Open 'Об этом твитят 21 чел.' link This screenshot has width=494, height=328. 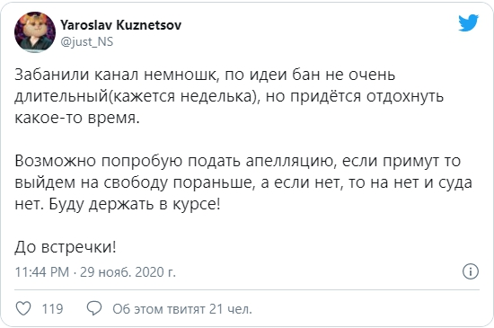pyautogui.click(x=182, y=309)
